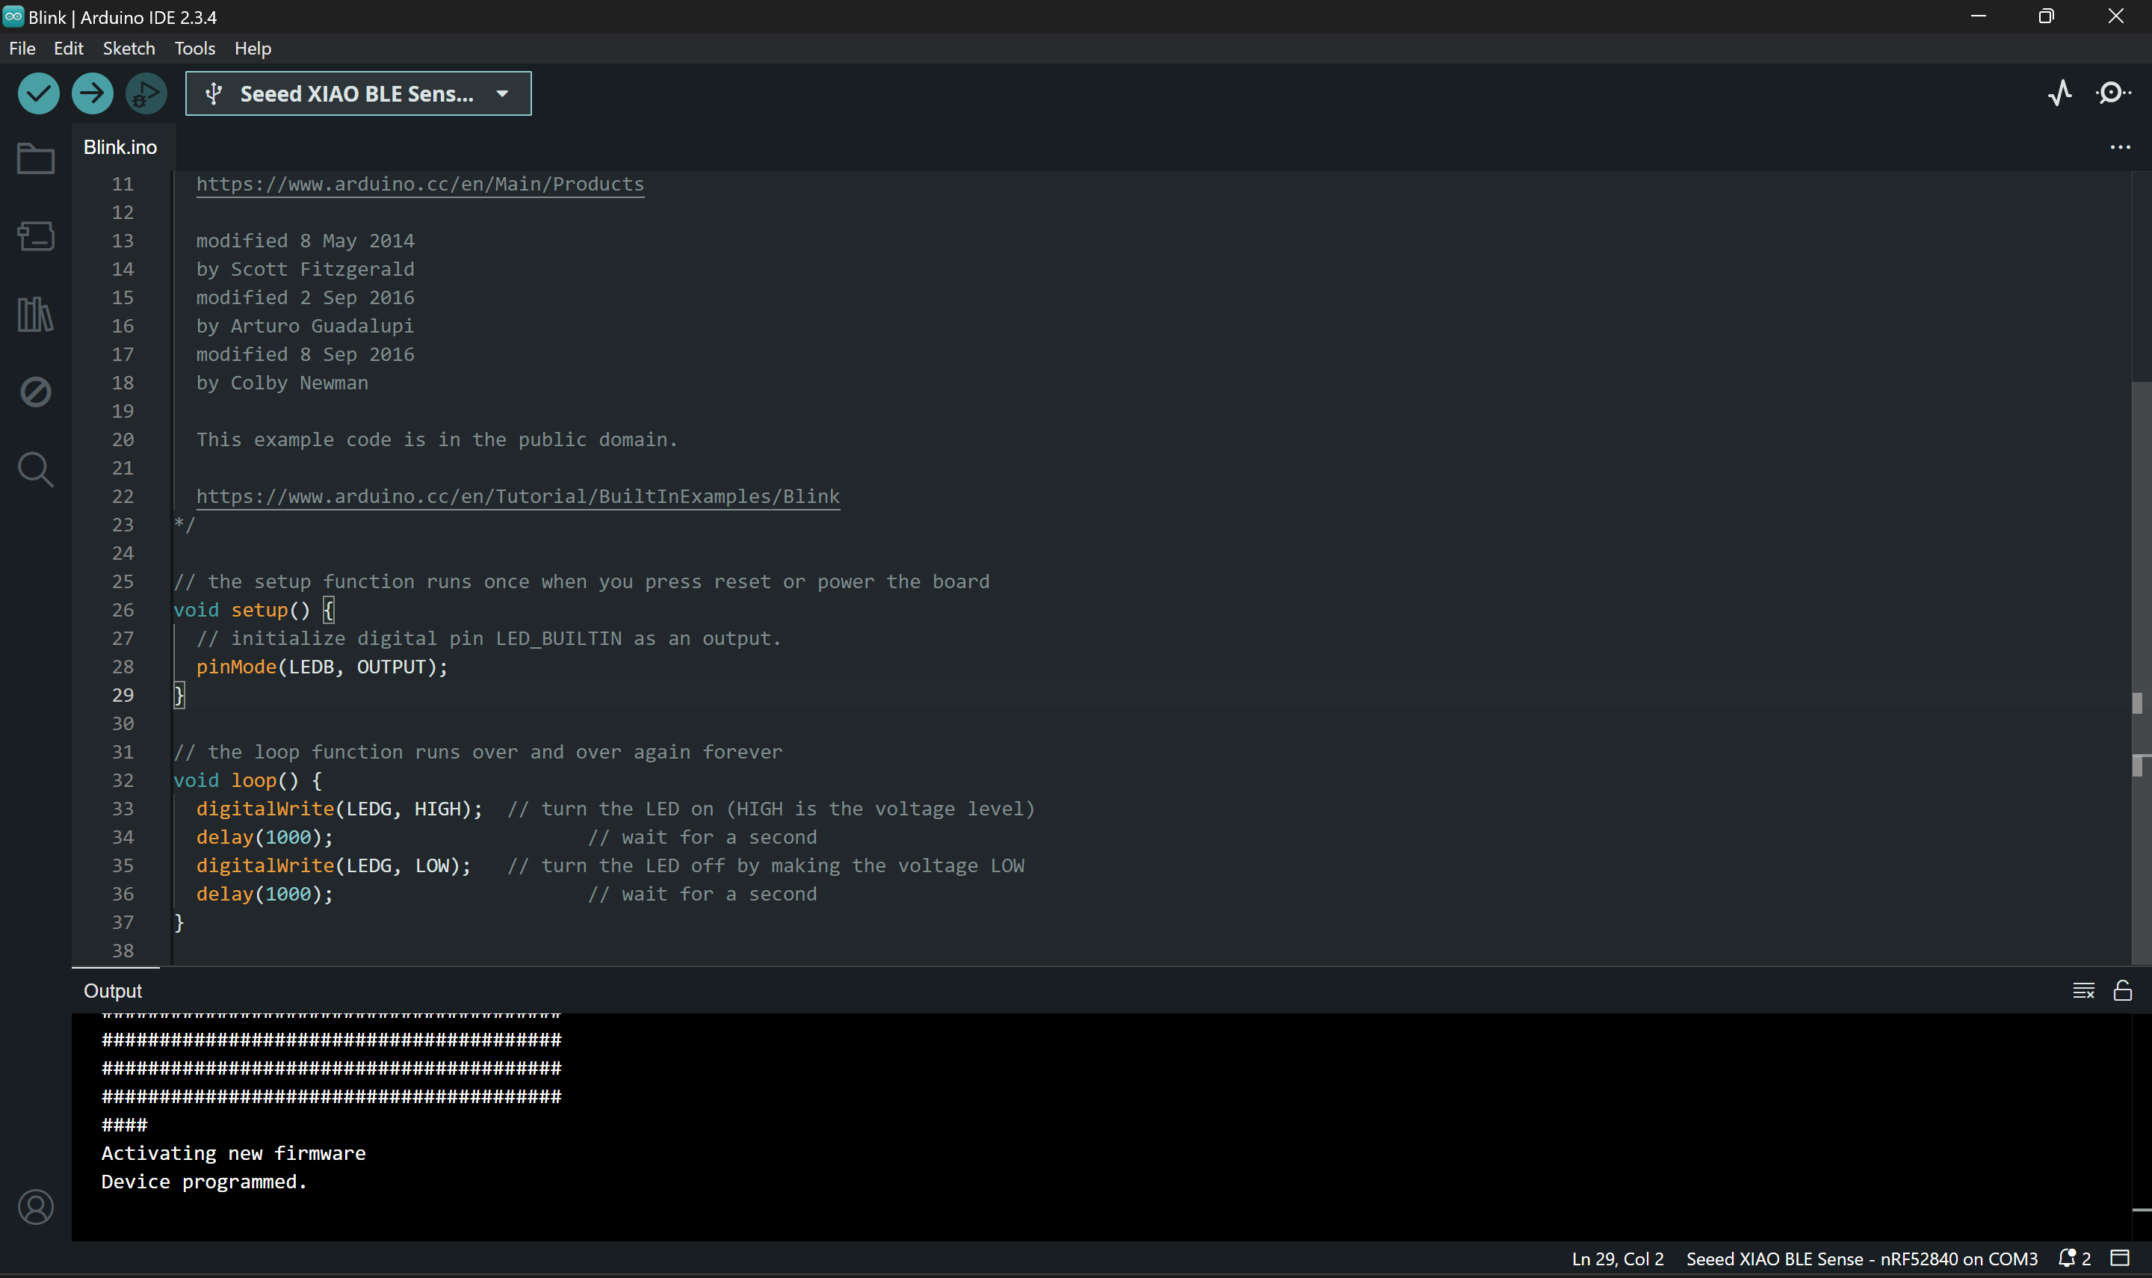Open the File menu
This screenshot has width=2152, height=1278.
coord(22,49)
